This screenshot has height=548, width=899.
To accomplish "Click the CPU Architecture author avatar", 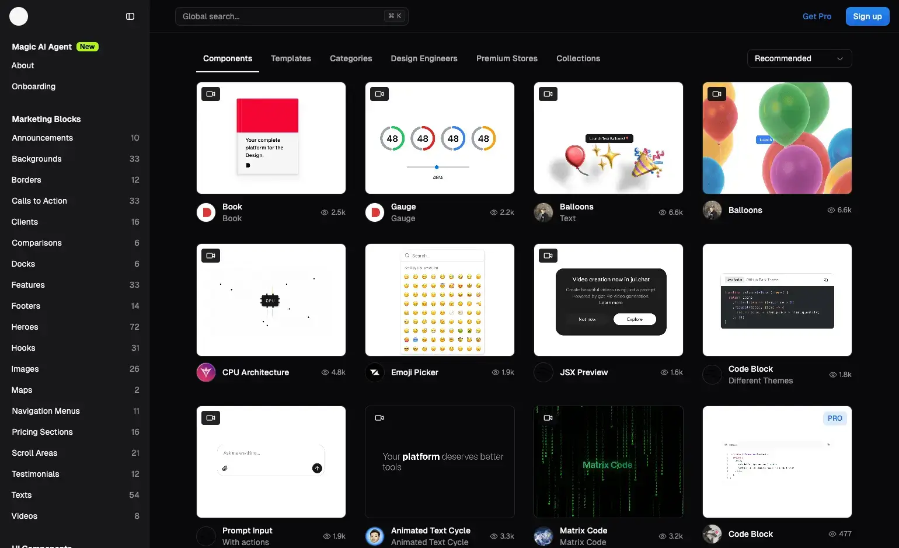I will click(206, 372).
